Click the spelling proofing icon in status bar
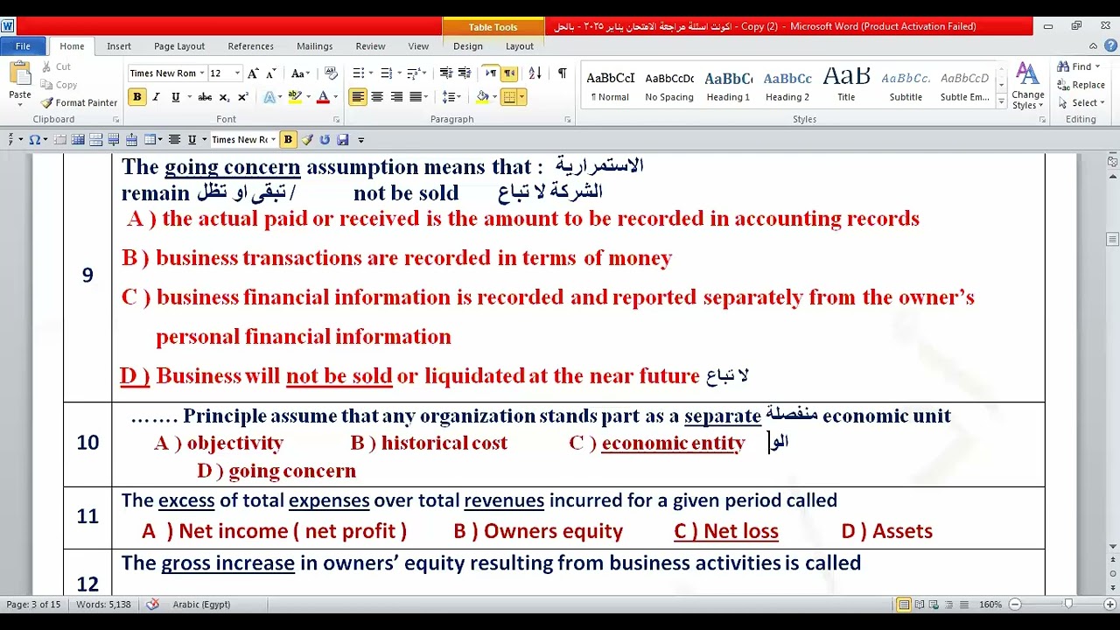The image size is (1120, 630). 153,604
